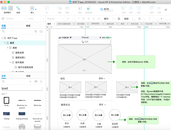Open the 城市无搜索结果 canvas tab
Viewport: 171px width, 130px height.
64,24
